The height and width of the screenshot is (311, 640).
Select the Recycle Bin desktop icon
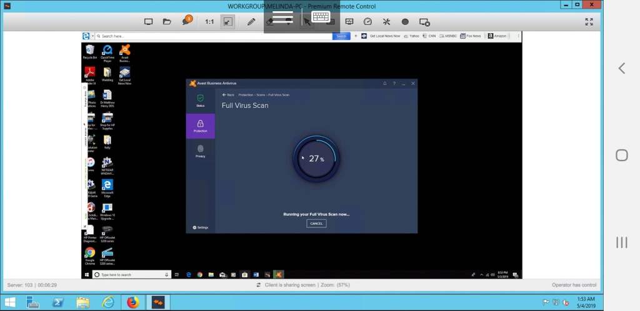click(x=90, y=52)
